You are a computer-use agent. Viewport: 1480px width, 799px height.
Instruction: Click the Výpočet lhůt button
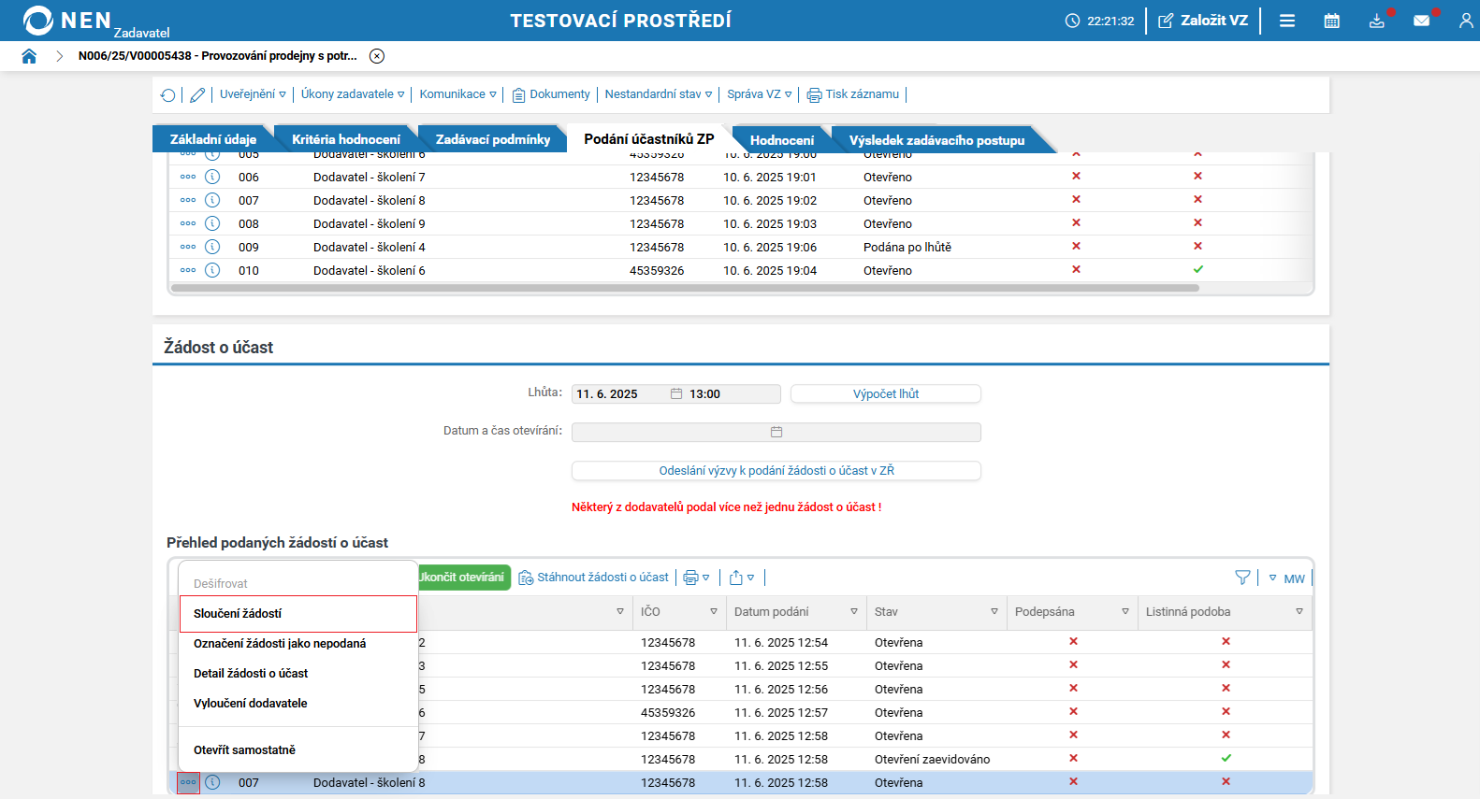click(x=885, y=394)
